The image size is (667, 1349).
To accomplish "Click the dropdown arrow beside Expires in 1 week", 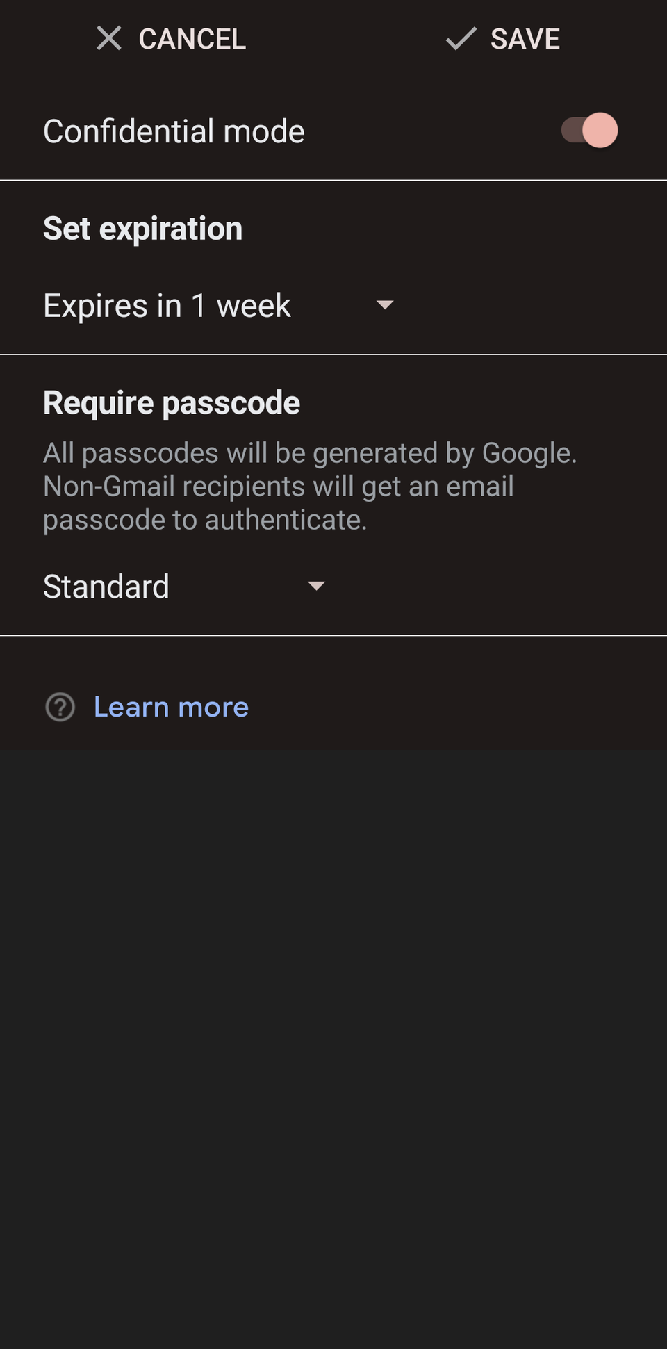I will click(386, 305).
